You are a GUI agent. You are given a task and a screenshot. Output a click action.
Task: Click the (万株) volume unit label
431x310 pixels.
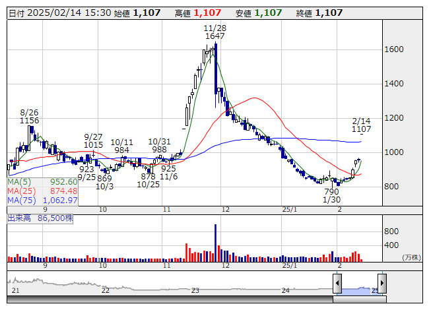point(411,257)
